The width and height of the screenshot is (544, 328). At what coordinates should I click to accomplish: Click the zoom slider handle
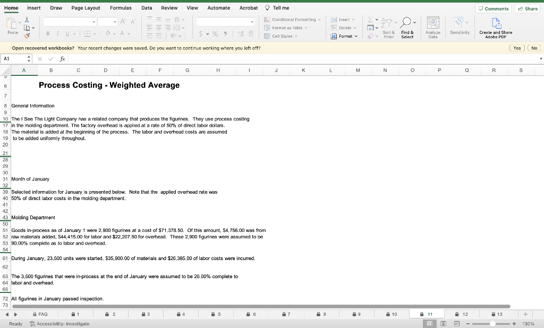coord(492,324)
